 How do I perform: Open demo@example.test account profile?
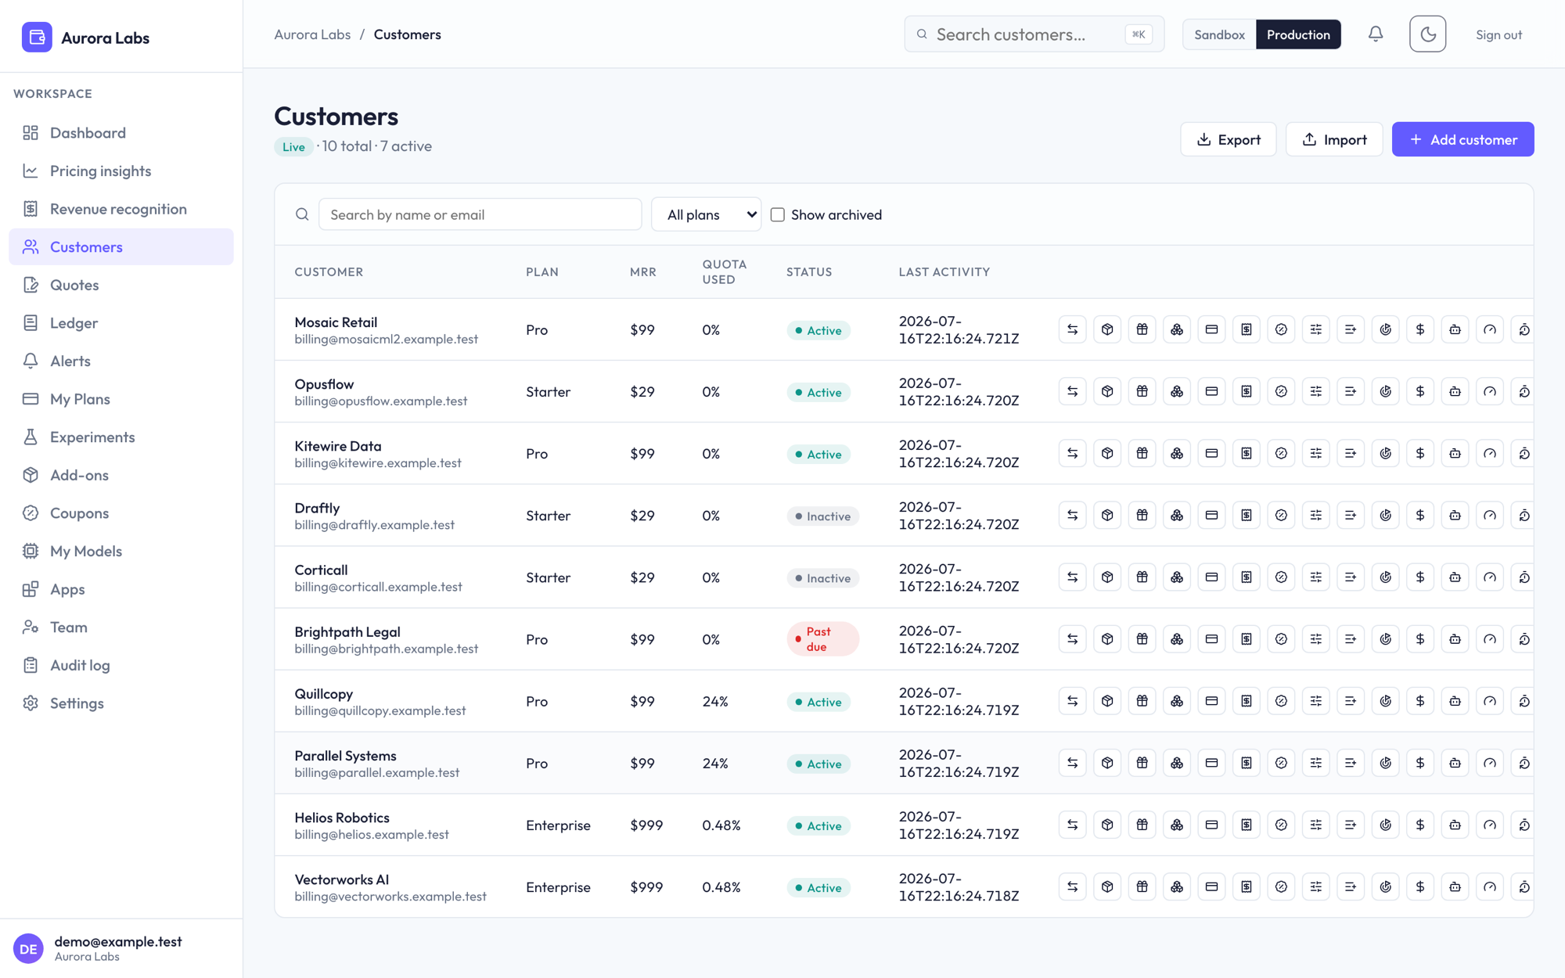coord(121,948)
